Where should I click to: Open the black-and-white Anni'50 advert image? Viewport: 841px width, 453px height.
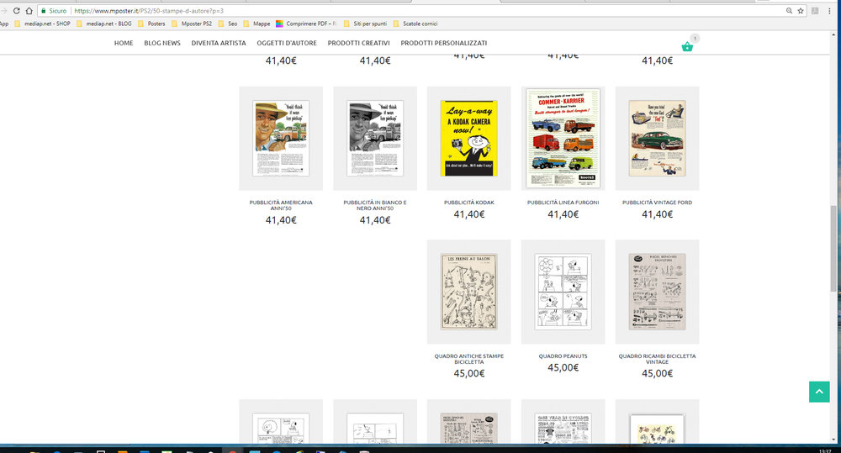375,139
